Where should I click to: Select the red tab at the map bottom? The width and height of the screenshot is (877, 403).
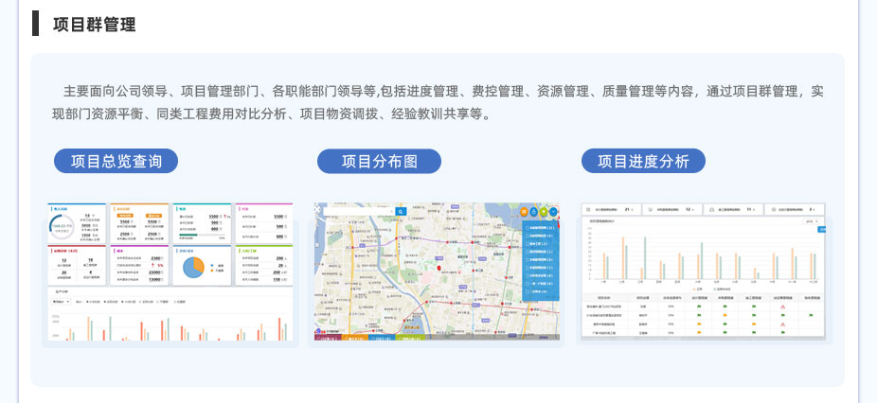(327, 337)
